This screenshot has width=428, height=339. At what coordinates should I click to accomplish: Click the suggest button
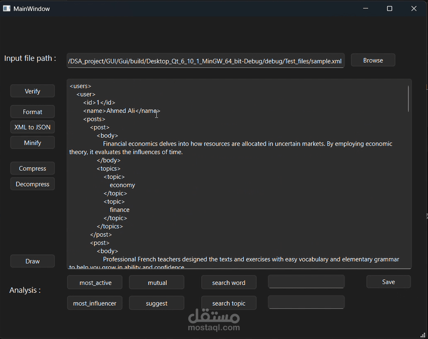pyautogui.click(x=156, y=303)
